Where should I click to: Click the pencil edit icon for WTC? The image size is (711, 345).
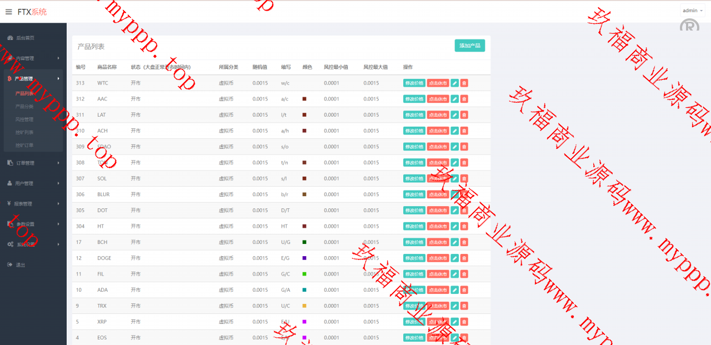pyautogui.click(x=454, y=83)
